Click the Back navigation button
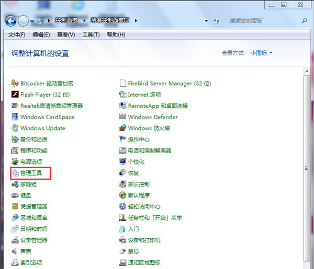314x269 pixels. pos(10,21)
